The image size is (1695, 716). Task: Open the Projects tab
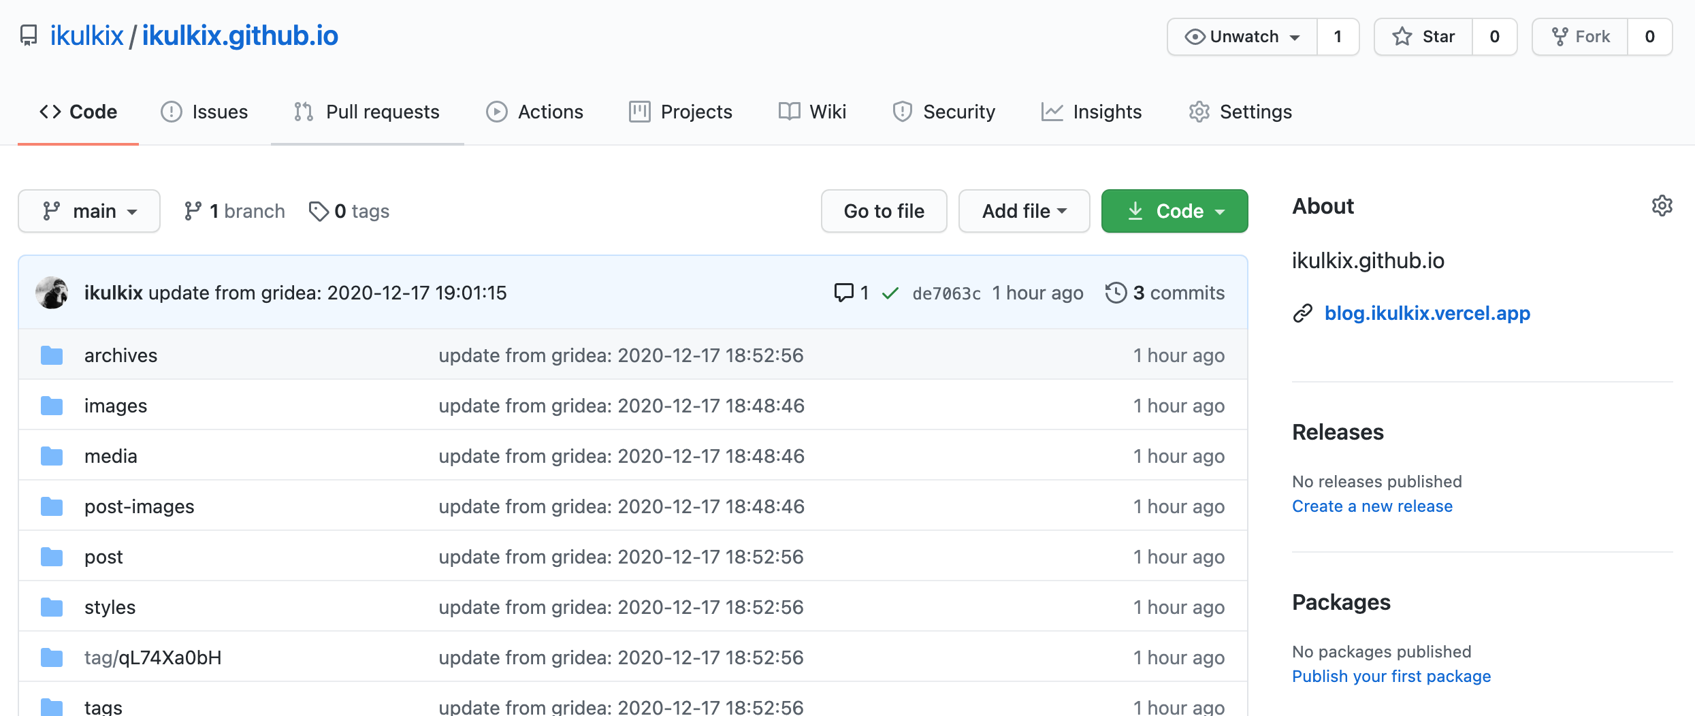click(681, 112)
